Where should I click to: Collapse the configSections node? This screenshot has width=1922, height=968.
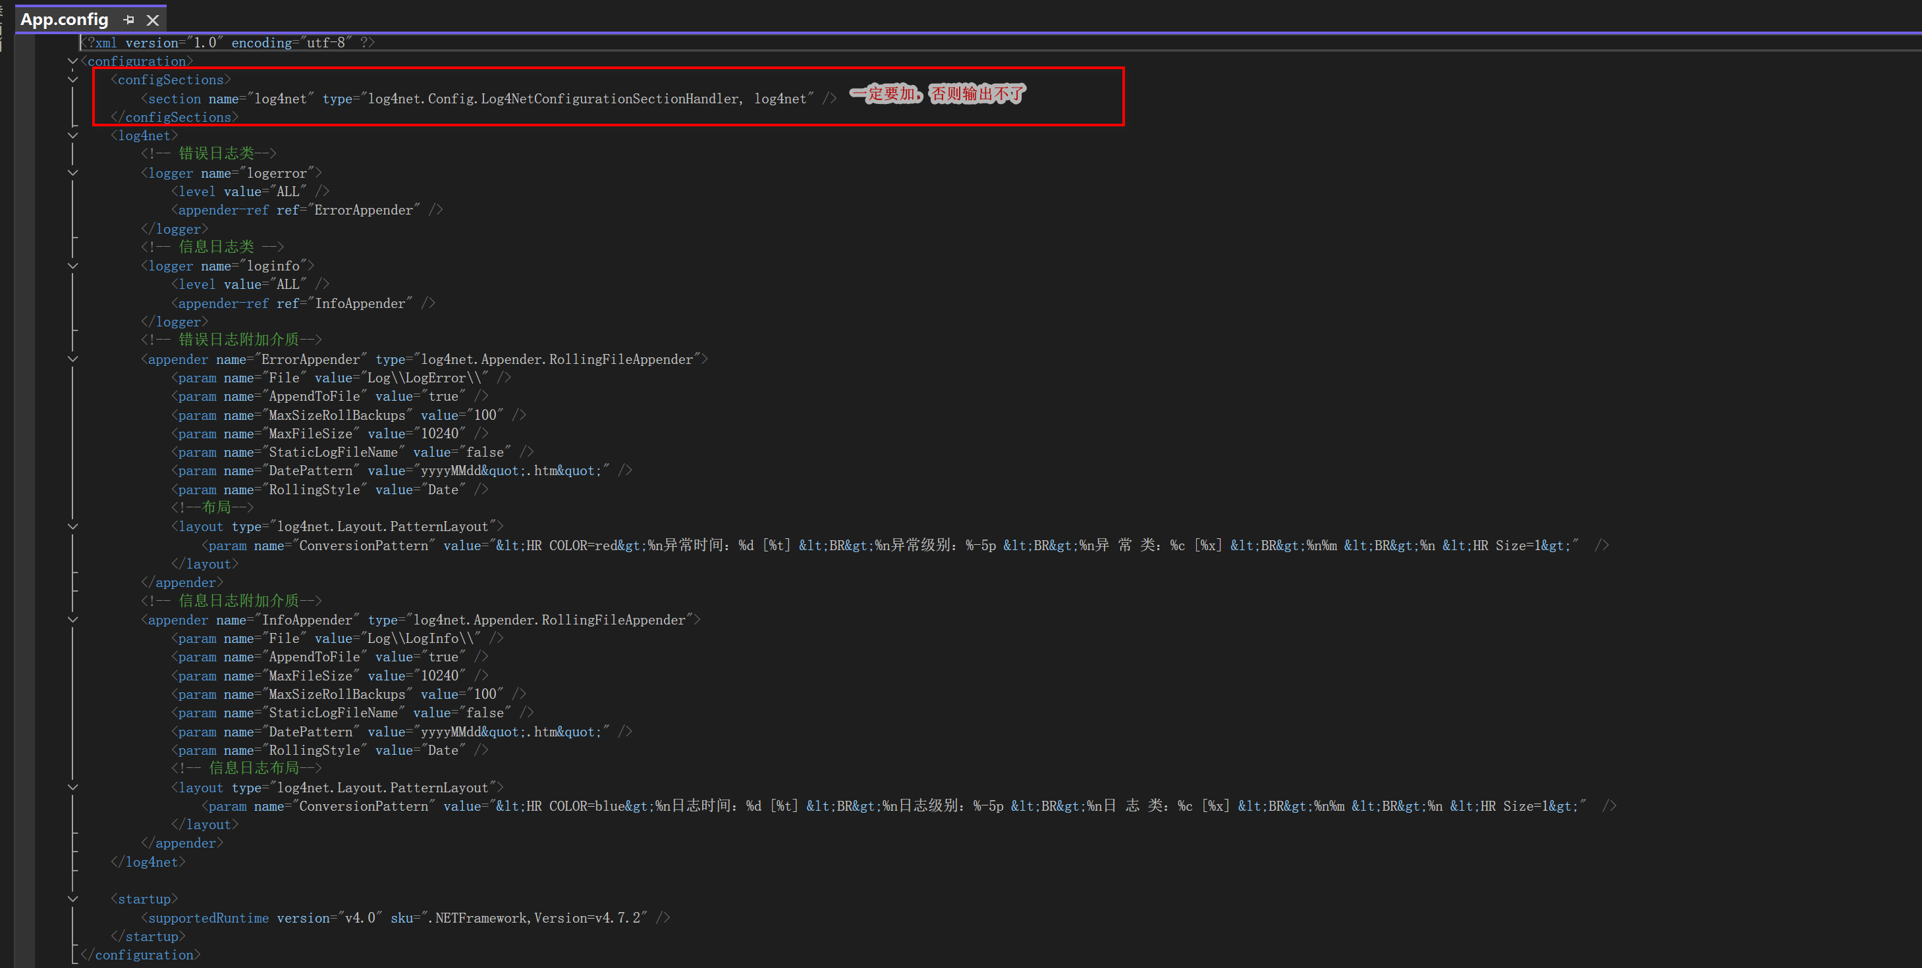coord(72,80)
